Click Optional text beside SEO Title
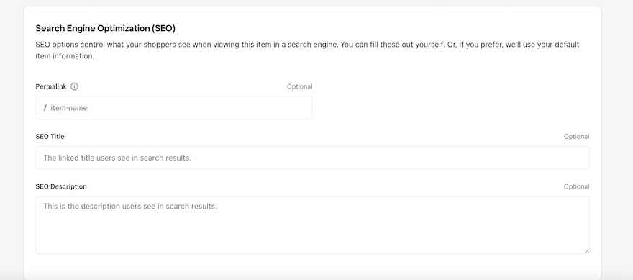Screen dimensions: 633x280 (576, 137)
